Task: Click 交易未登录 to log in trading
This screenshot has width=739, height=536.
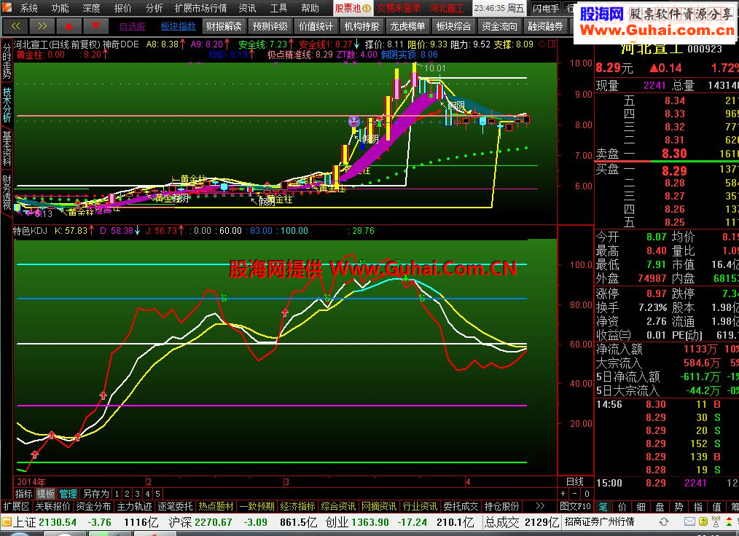Action: [399, 8]
